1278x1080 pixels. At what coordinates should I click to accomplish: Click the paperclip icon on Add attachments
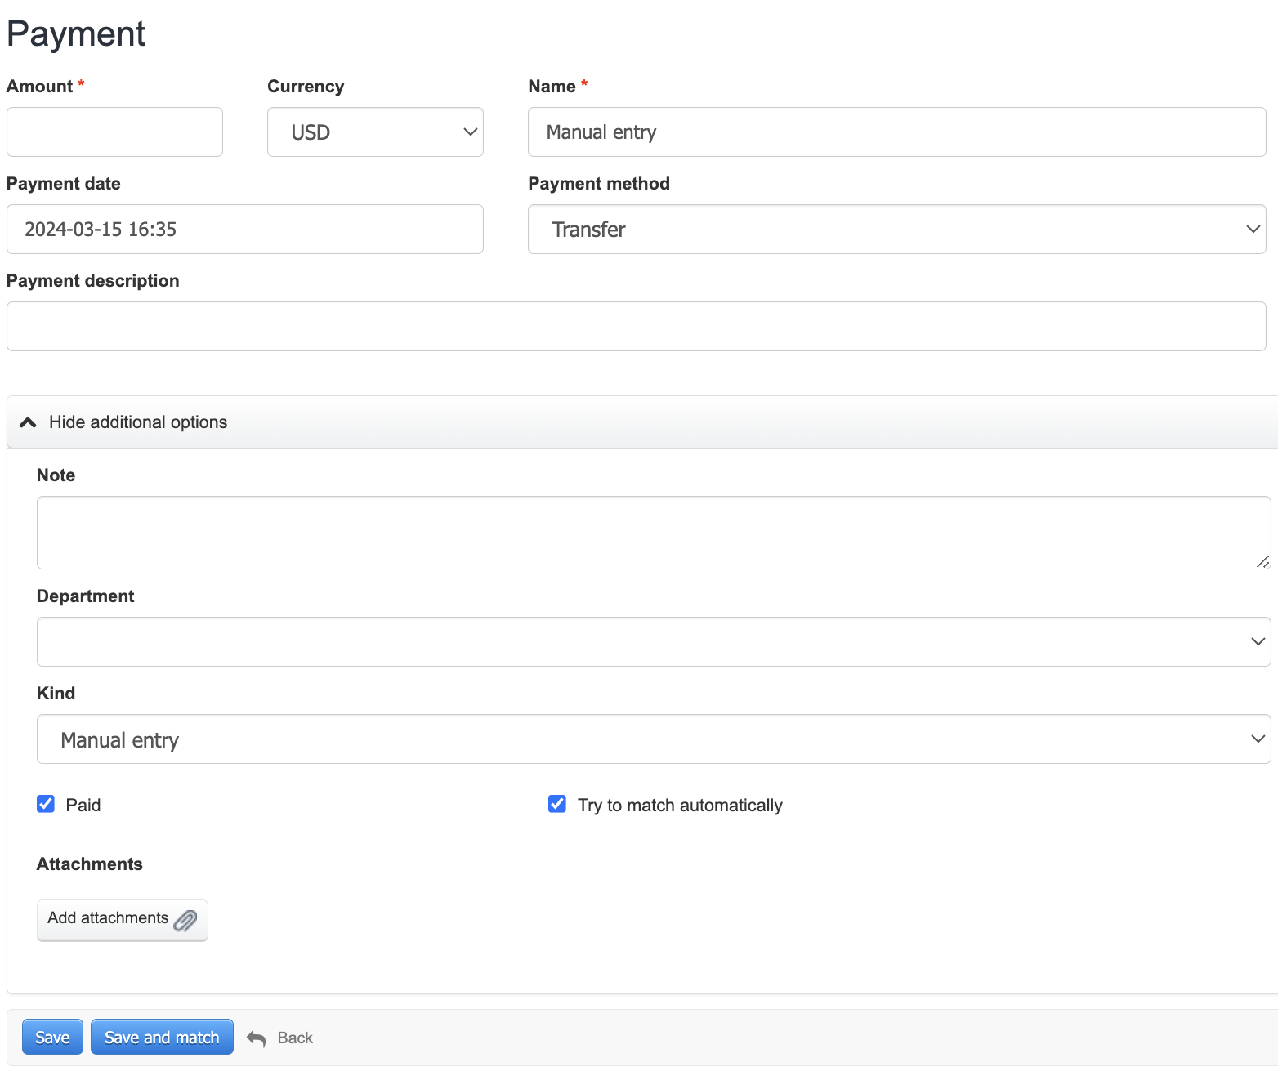[x=185, y=920]
